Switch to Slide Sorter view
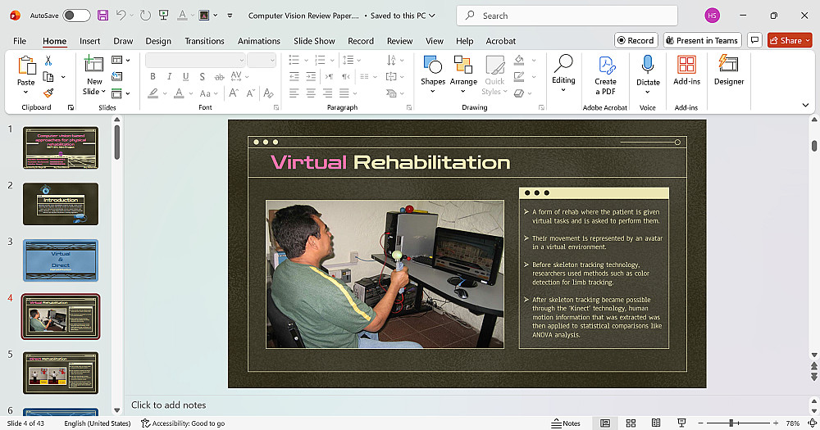Screen dimensions: 820x430 [631, 423]
